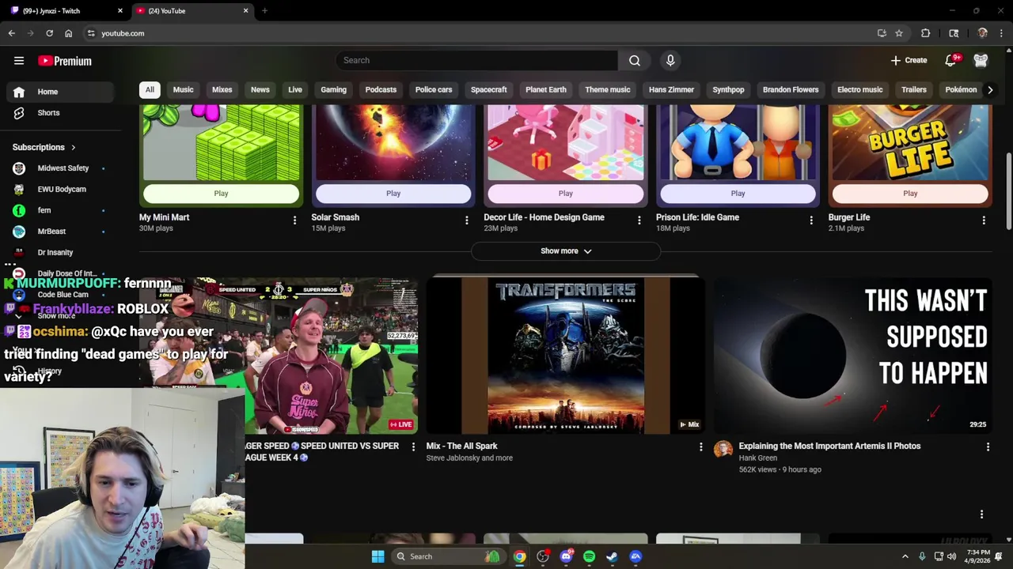Click the YouTube Premium logo
This screenshot has height=569, width=1013.
[x=65, y=61]
